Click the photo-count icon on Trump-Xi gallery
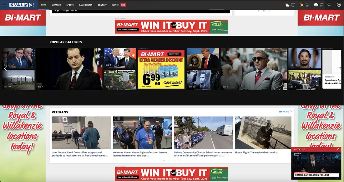344x182 pixels. pos(108,65)
